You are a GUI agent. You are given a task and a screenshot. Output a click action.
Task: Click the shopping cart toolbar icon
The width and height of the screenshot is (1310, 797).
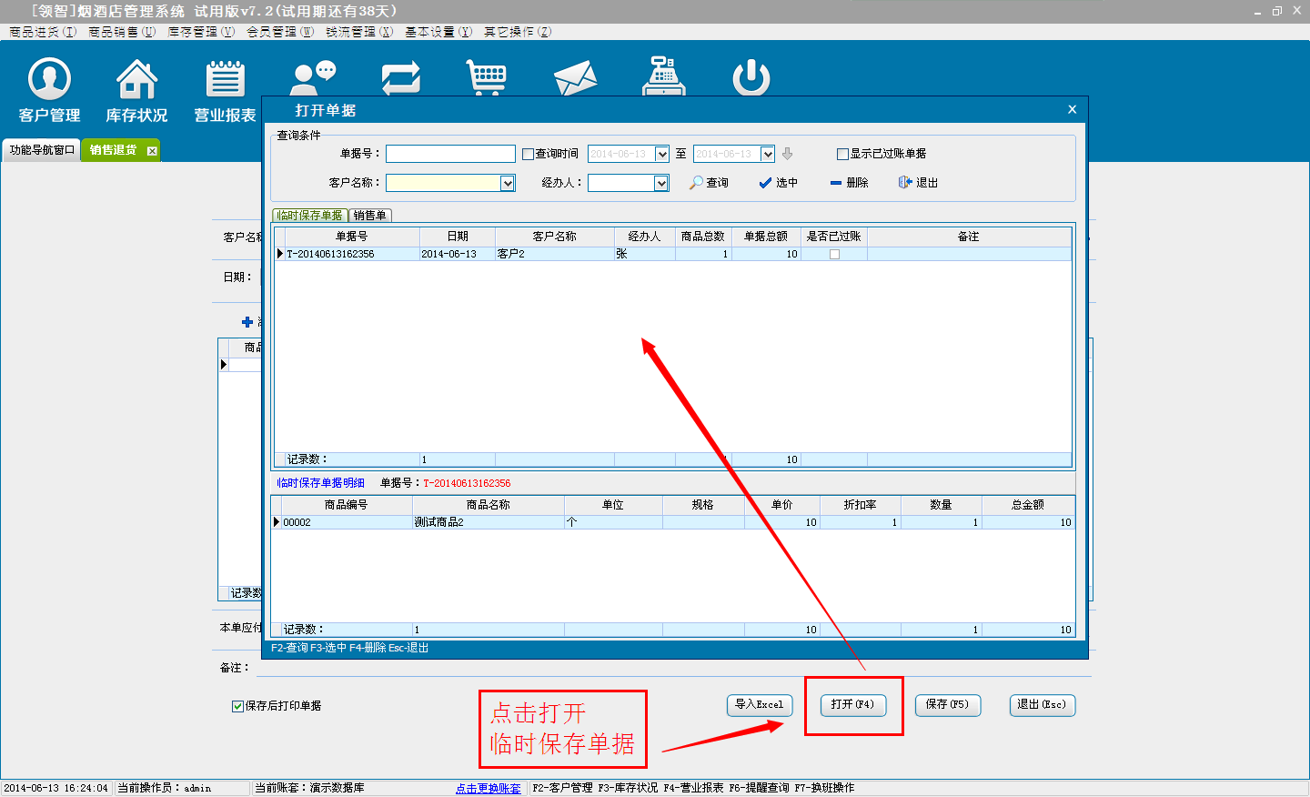(486, 77)
